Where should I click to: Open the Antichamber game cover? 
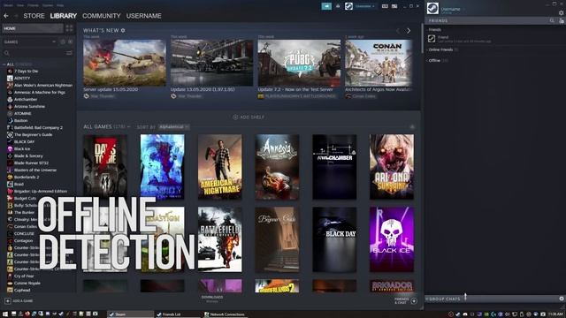click(334, 167)
